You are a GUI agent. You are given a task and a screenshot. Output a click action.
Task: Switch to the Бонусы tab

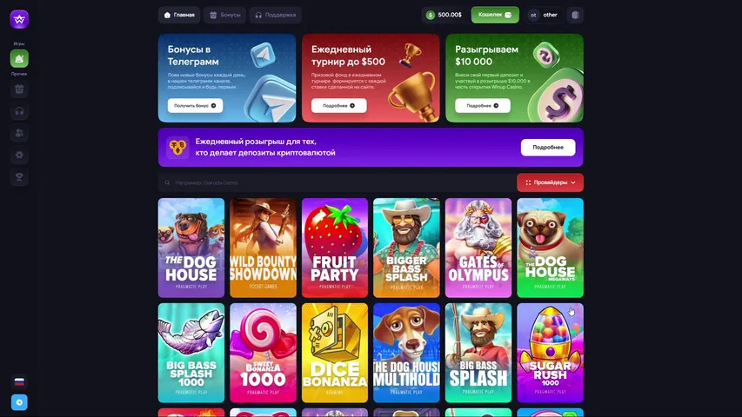(x=224, y=15)
